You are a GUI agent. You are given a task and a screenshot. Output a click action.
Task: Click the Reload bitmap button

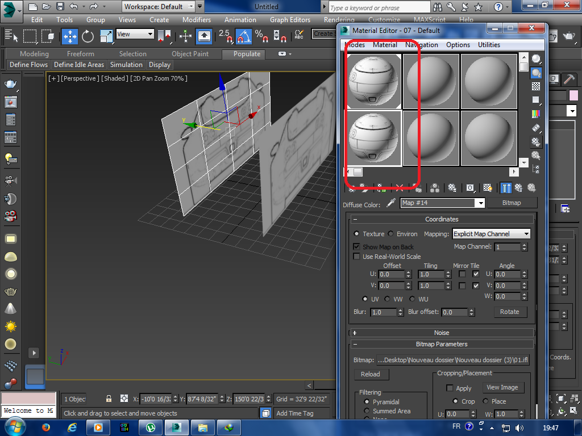tap(371, 374)
